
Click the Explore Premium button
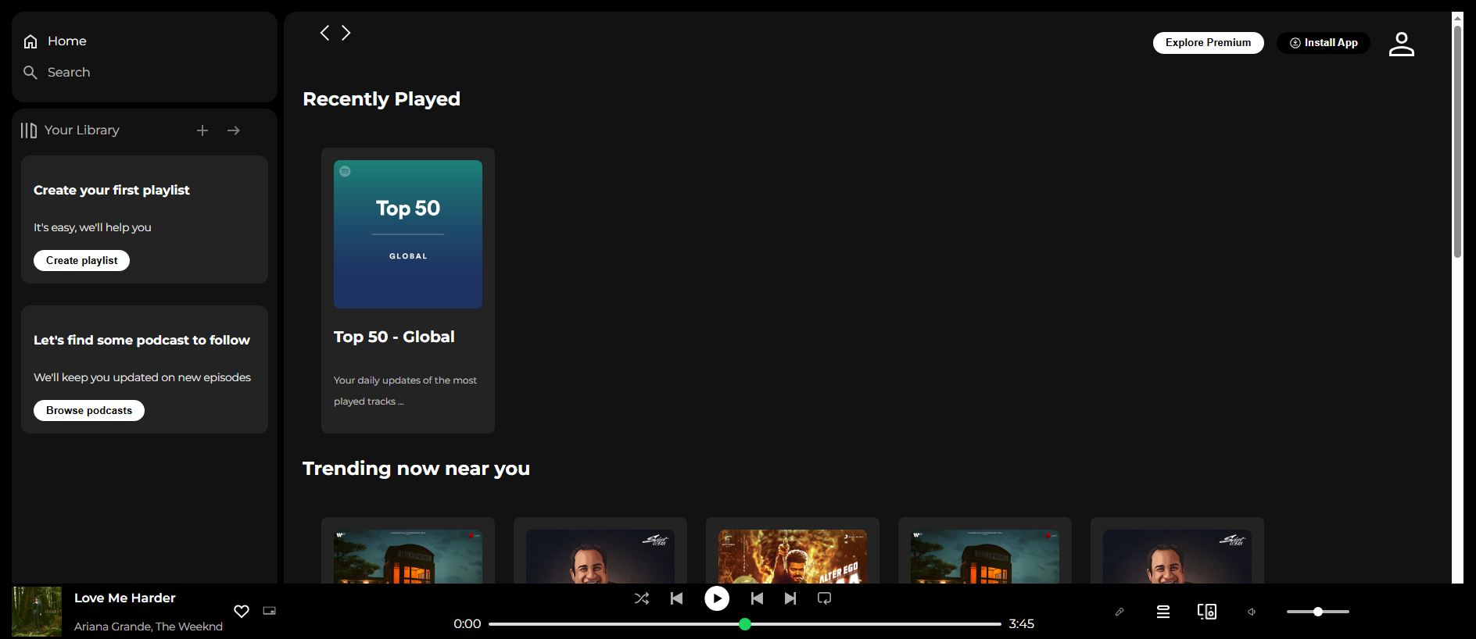(1208, 42)
